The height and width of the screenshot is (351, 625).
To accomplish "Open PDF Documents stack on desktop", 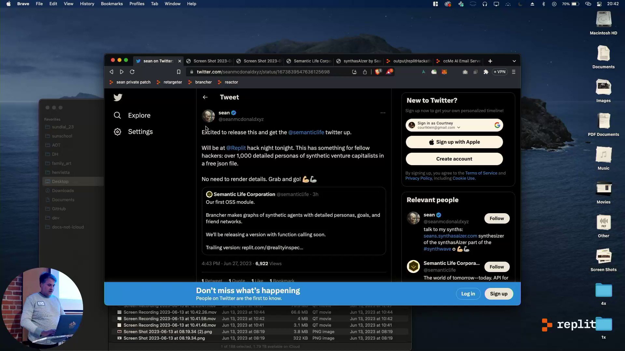I will [604, 124].
